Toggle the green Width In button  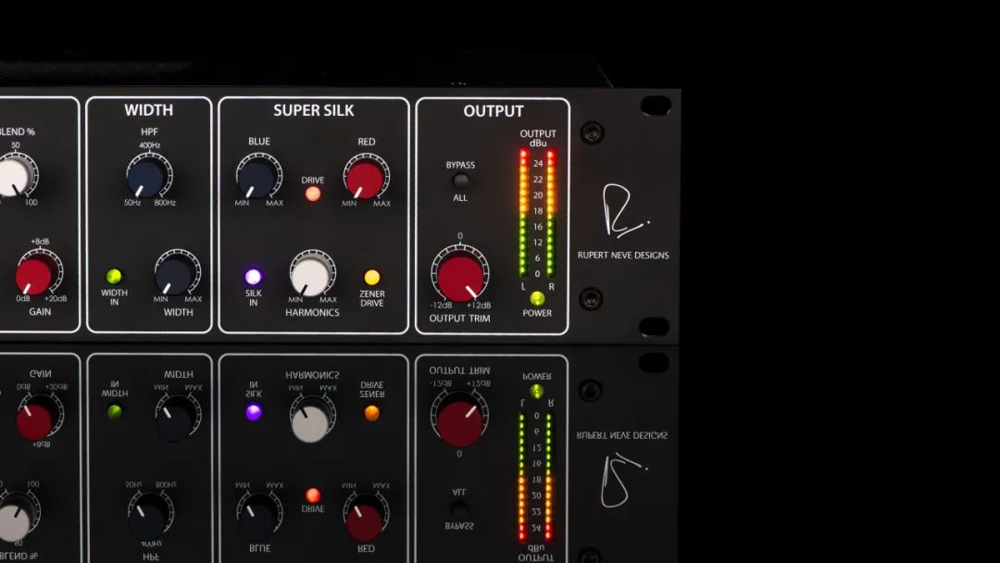[114, 276]
